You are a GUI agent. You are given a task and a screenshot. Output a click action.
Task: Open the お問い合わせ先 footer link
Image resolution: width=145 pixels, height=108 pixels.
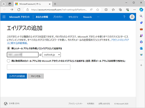[x=104, y=104]
